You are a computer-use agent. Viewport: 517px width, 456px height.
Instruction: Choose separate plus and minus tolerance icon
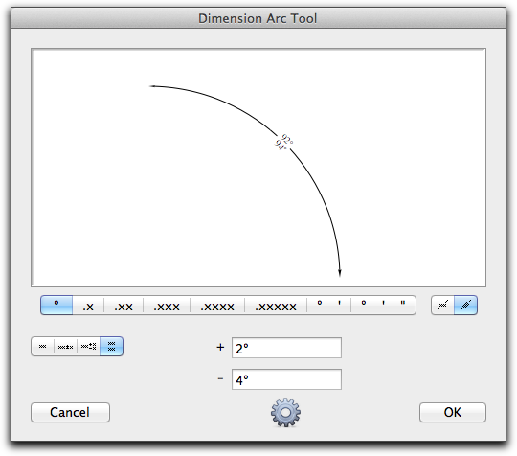pos(88,347)
